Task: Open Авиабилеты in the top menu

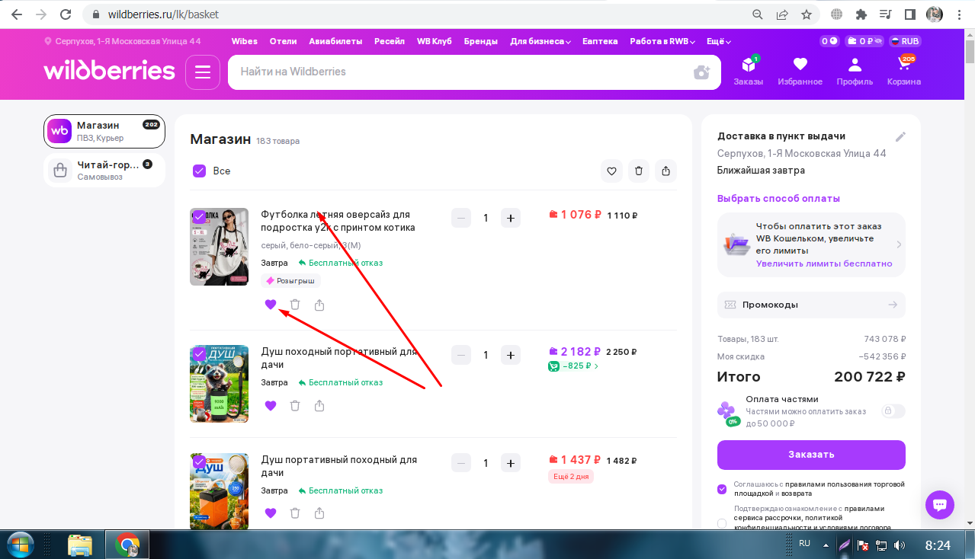Action: (335, 41)
